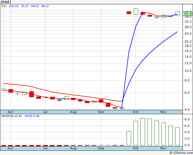
Task: Select the 28.0 price axis label
Action: [188, 27]
